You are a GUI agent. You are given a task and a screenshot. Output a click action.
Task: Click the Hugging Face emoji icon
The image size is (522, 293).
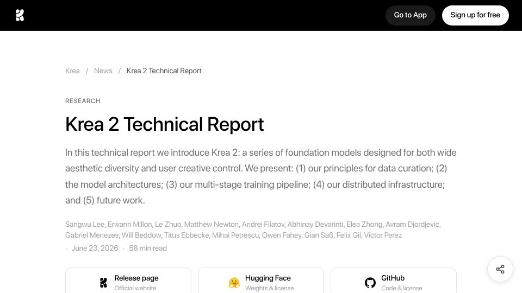point(234,283)
